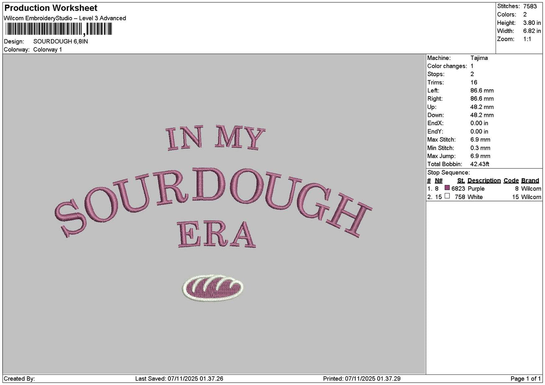Click the Trims value 16
The width and height of the screenshot is (545, 385).
474,83
